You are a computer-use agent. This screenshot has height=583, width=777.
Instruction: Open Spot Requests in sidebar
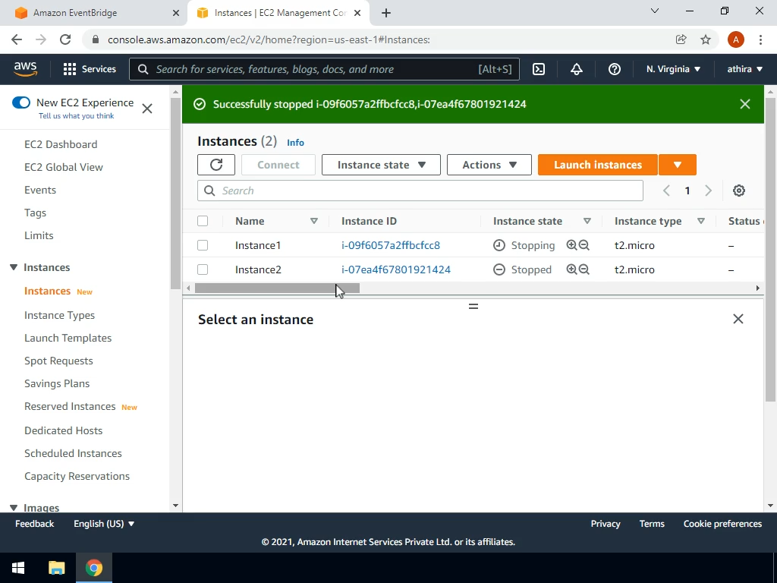(58, 361)
